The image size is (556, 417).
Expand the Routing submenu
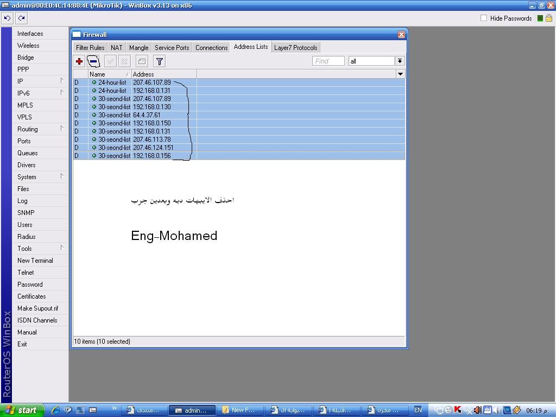click(x=40, y=129)
